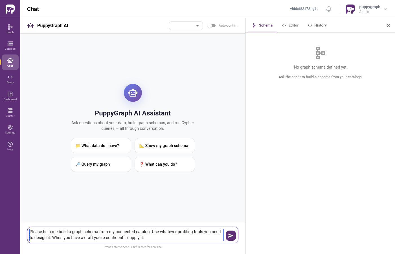Go to the Query page icon
The height and width of the screenshot is (254, 395).
coord(10,79)
